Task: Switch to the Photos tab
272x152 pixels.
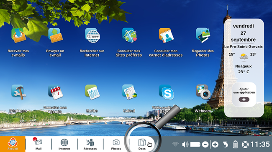Action: click(x=116, y=144)
